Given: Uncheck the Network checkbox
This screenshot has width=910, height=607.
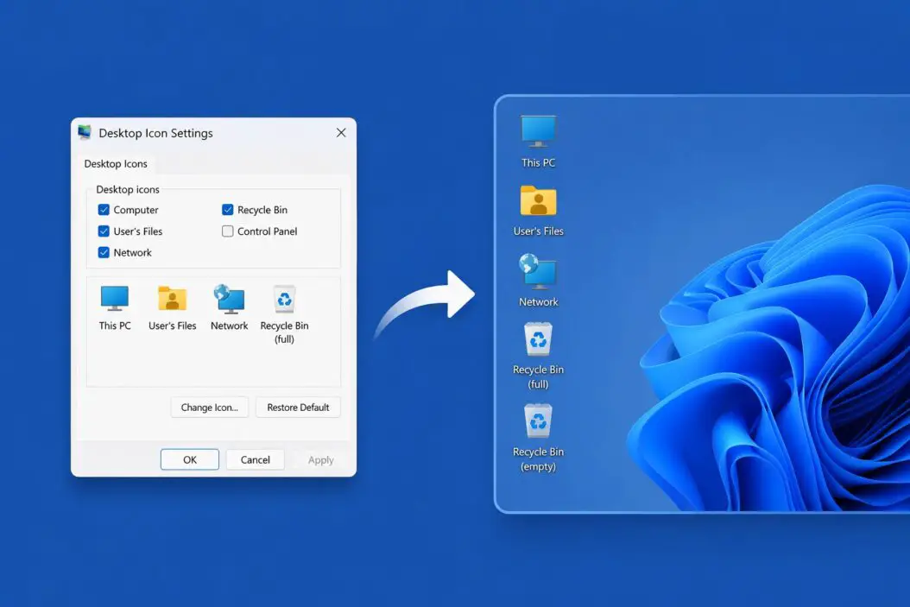Looking at the screenshot, I should 104,252.
